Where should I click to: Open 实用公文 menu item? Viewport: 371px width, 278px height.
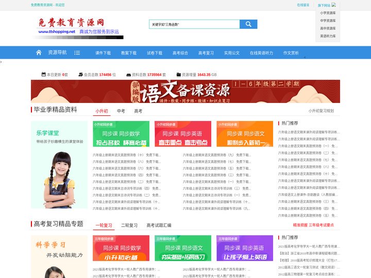232,53
